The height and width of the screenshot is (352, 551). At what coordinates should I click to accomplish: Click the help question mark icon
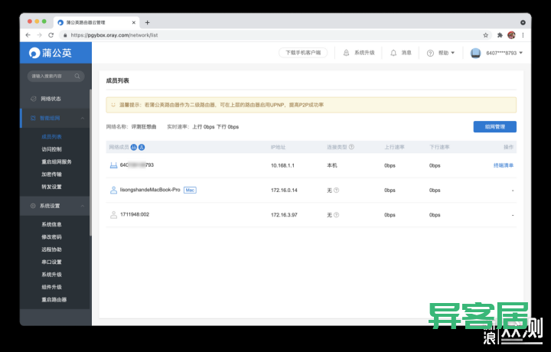(430, 53)
